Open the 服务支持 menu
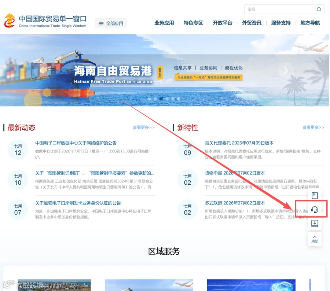 click(281, 23)
